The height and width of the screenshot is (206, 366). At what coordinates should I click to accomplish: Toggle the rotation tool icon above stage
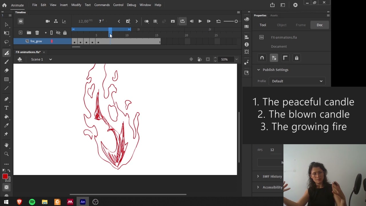(200, 60)
